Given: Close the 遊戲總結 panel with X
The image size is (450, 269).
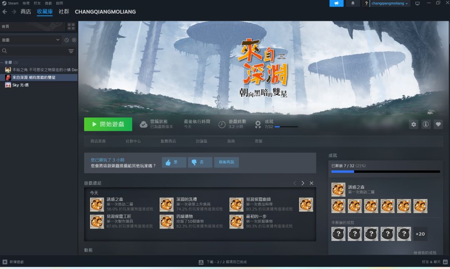Looking at the screenshot, I should tap(311, 183).
